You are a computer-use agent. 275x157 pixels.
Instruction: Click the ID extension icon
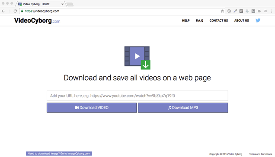[265, 11]
